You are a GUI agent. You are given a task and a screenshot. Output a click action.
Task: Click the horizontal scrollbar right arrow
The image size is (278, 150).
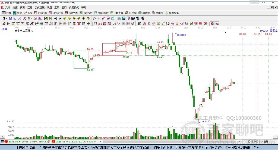coord(239,142)
